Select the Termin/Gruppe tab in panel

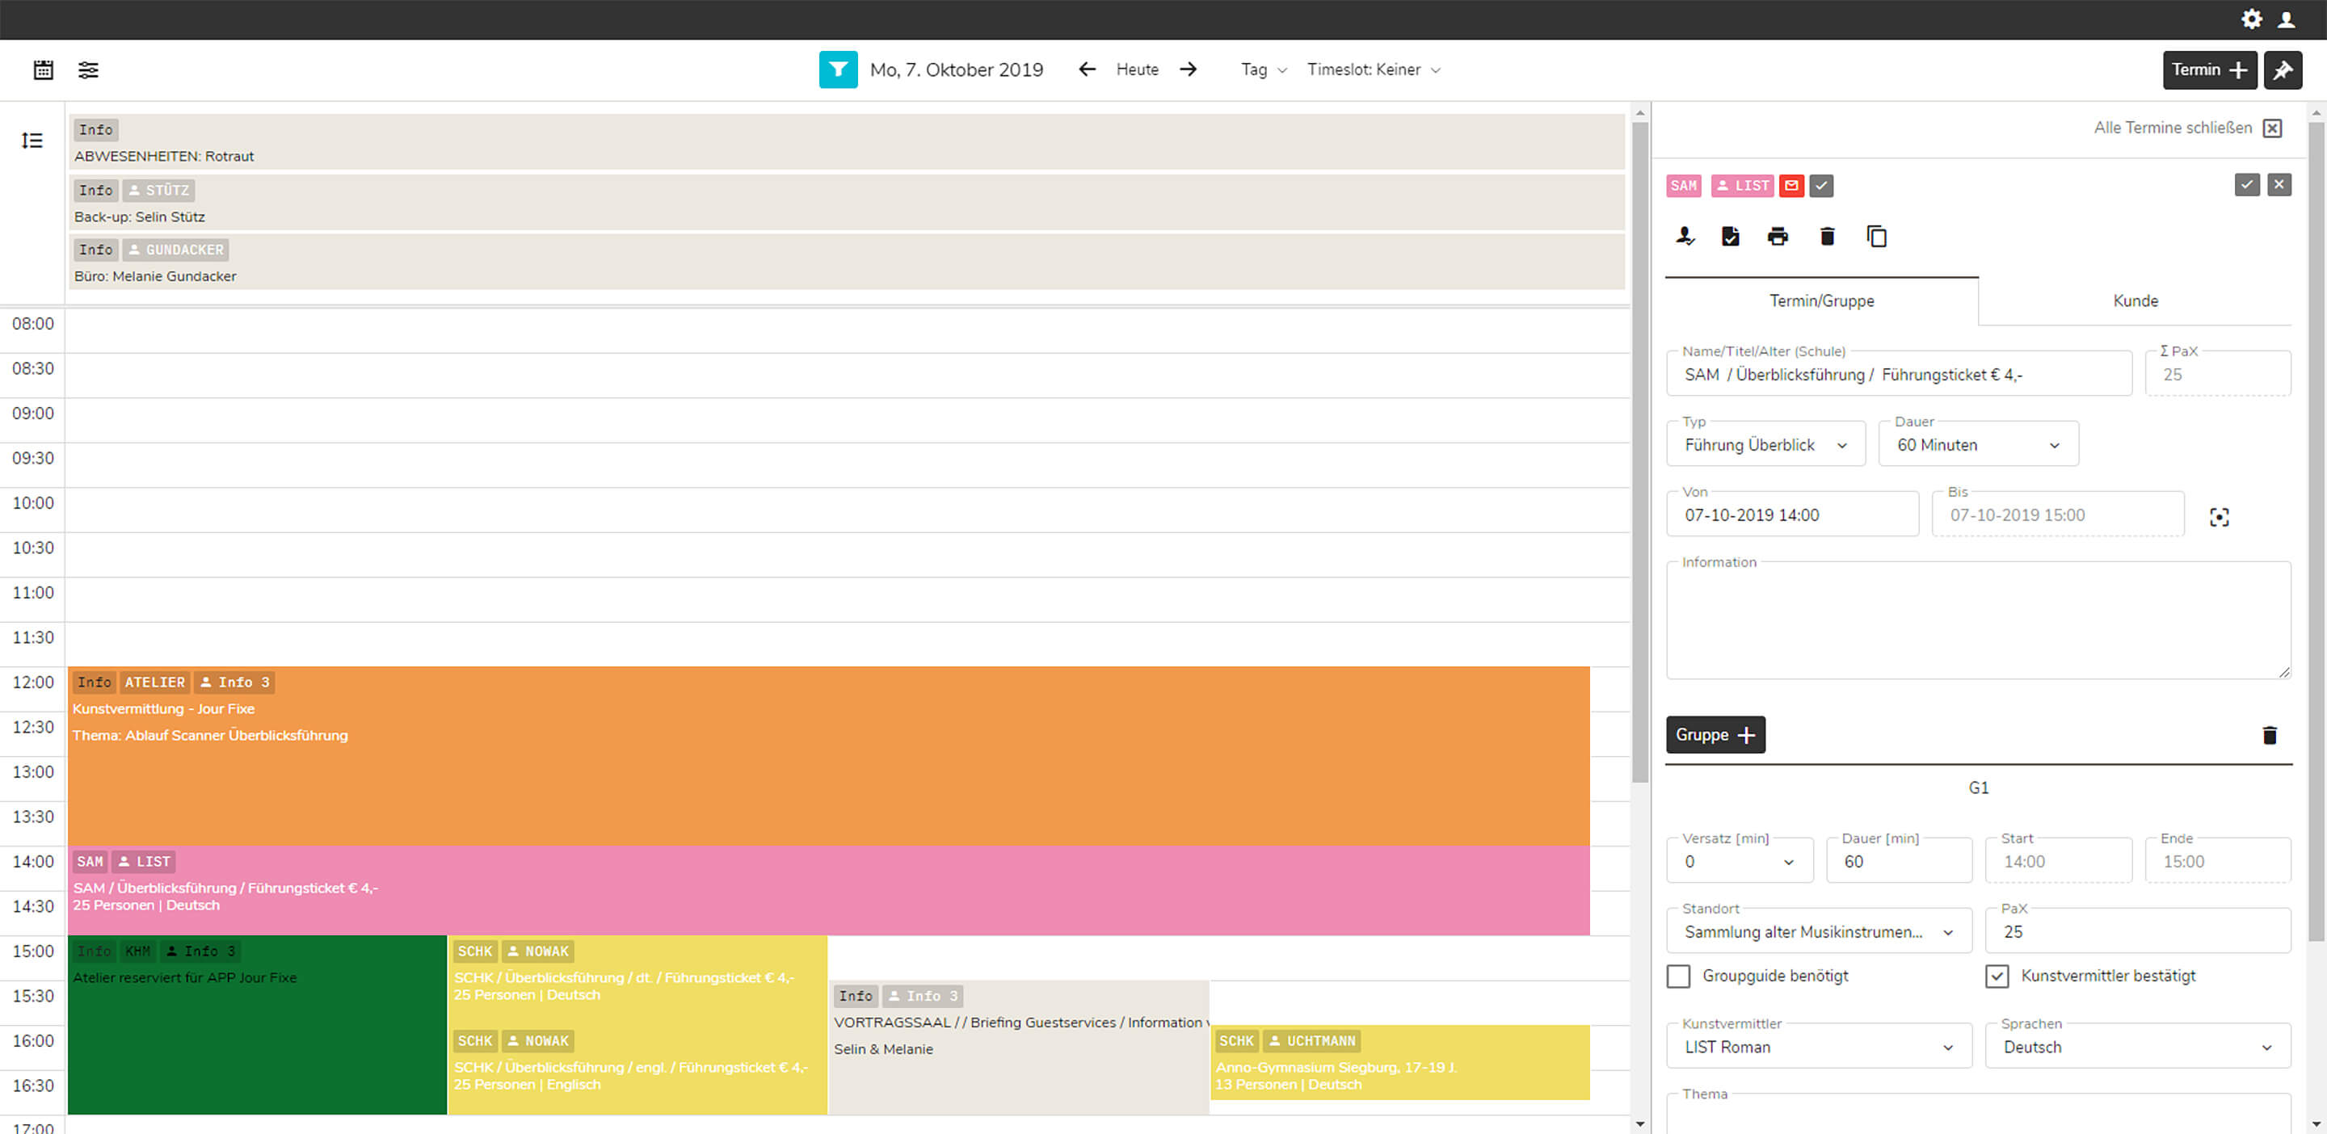point(1821,301)
